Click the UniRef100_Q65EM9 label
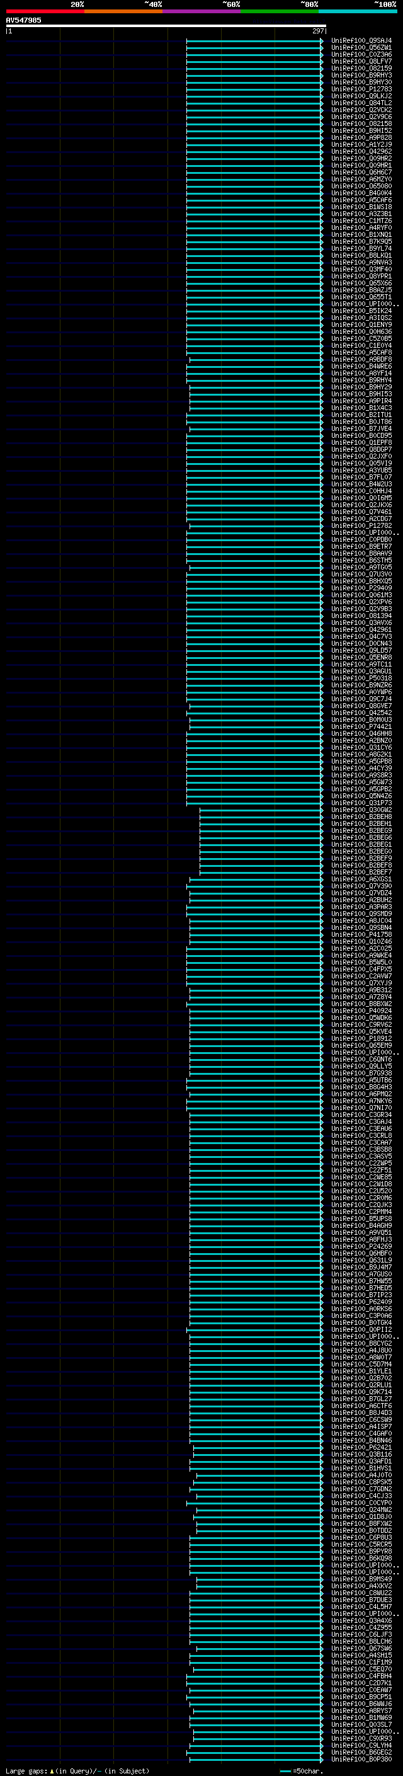This screenshot has height=1776, width=403. pyautogui.click(x=361, y=1045)
